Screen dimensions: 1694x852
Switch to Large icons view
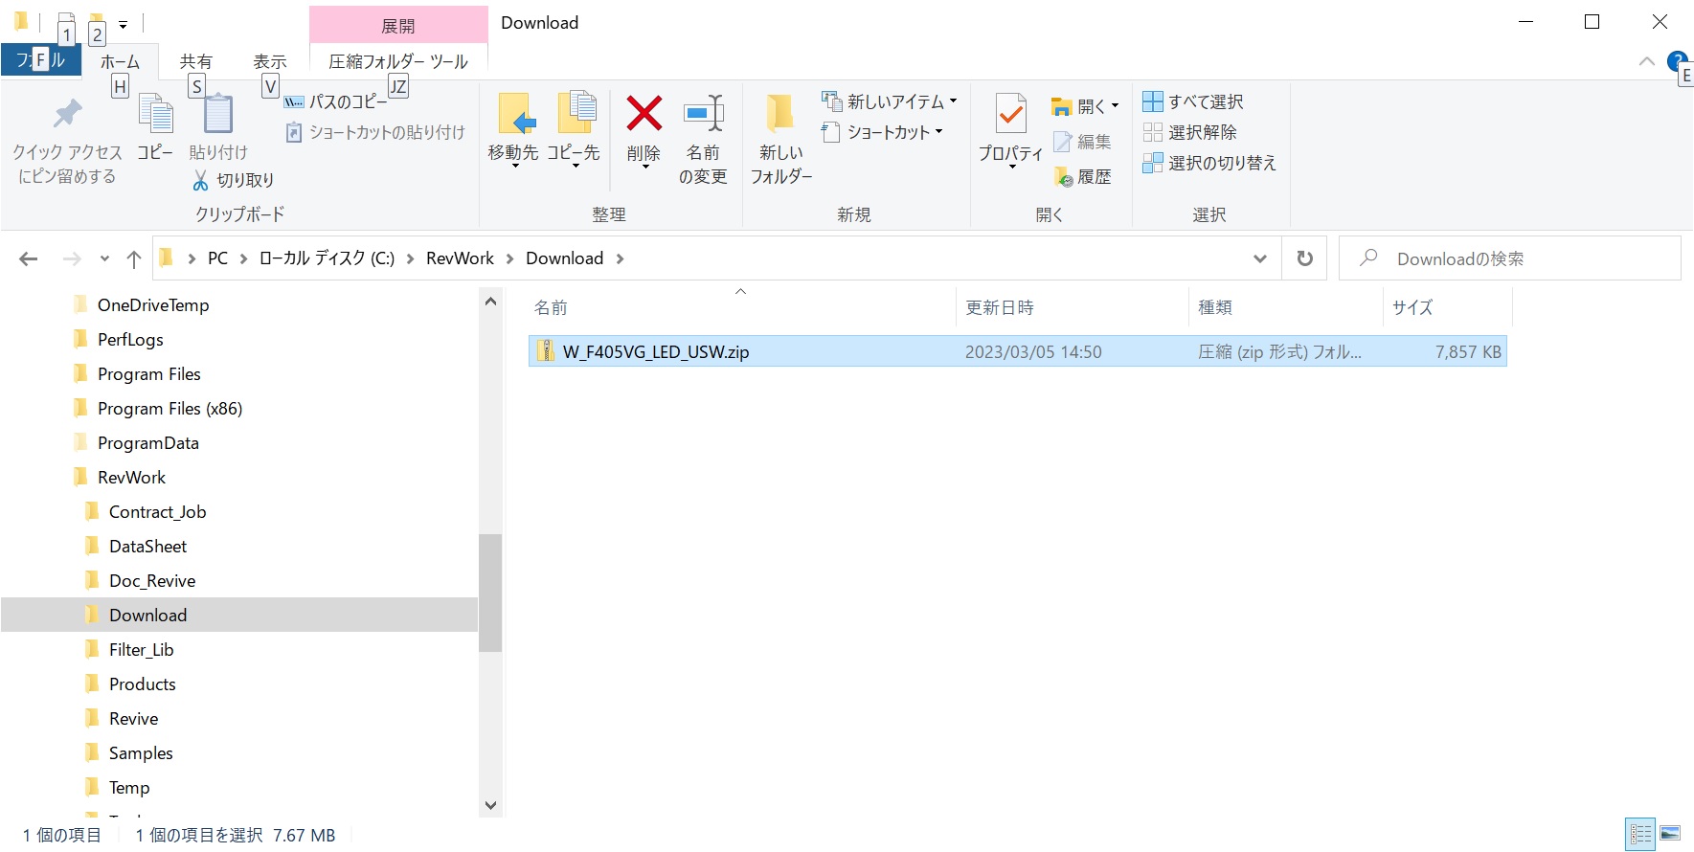click(x=1670, y=834)
